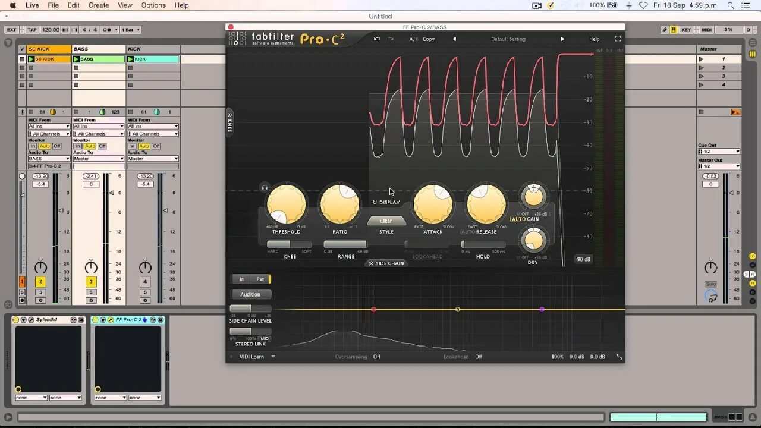Open SC KICK Audio To dropdown showing BASS
The image size is (761, 428).
(x=49, y=159)
